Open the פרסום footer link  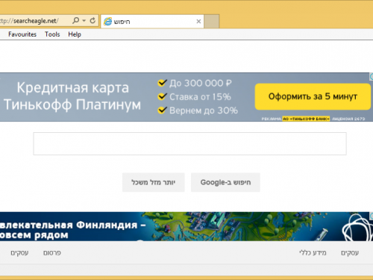click(52, 253)
